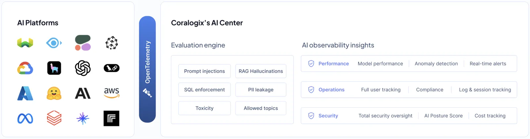Select the Azure logo icon
This screenshot has width=530, height=139.
(x=25, y=93)
